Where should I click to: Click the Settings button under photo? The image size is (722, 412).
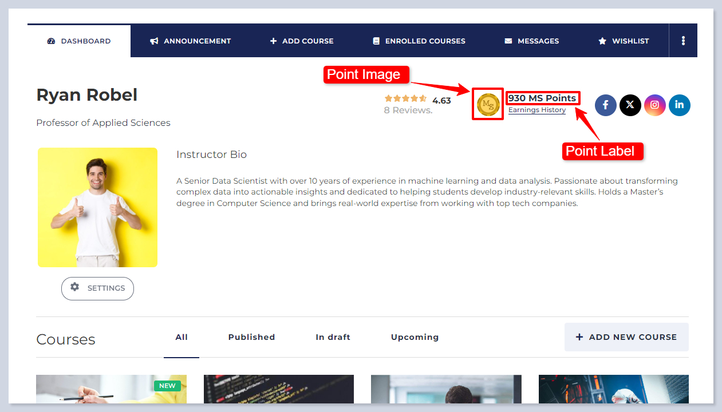click(97, 288)
